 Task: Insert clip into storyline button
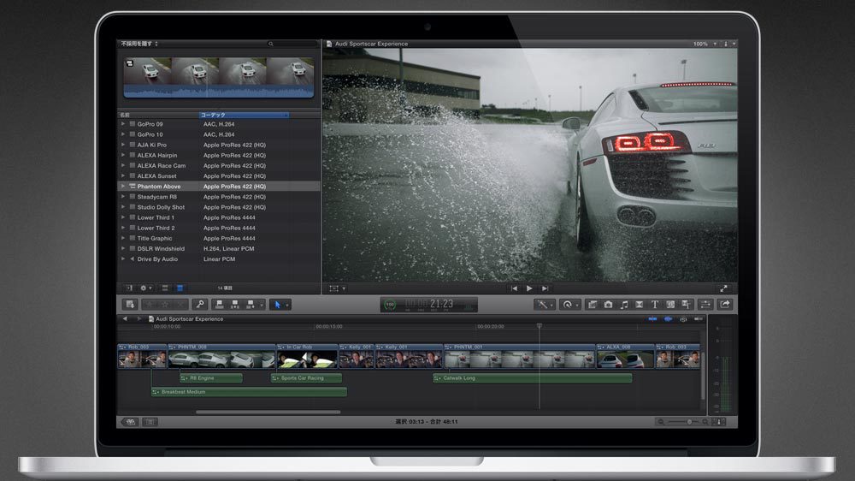click(235, 304)
